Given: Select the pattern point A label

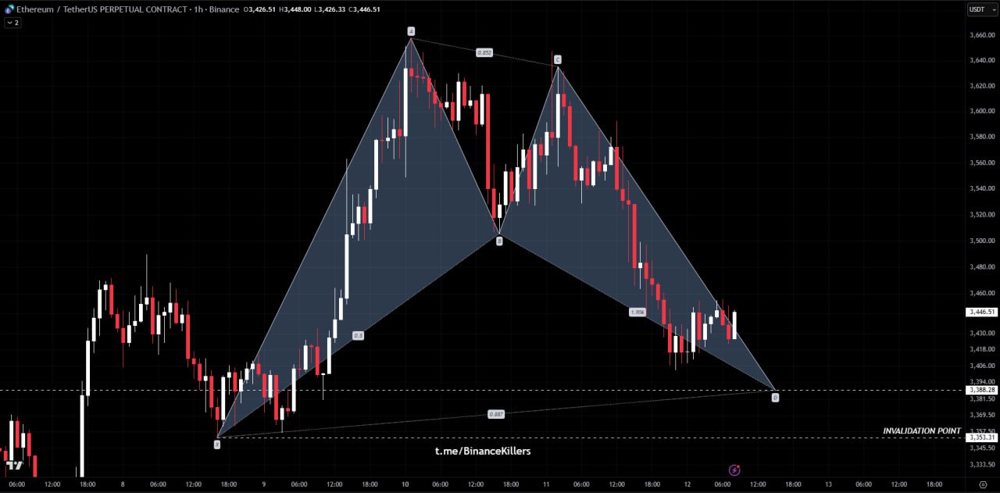Looking at the screenshot, I should pos(410,31).
